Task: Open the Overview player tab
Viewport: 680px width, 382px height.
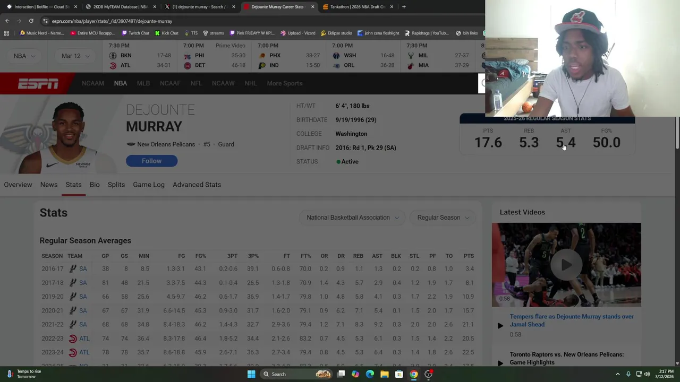Action: [18, 185]
